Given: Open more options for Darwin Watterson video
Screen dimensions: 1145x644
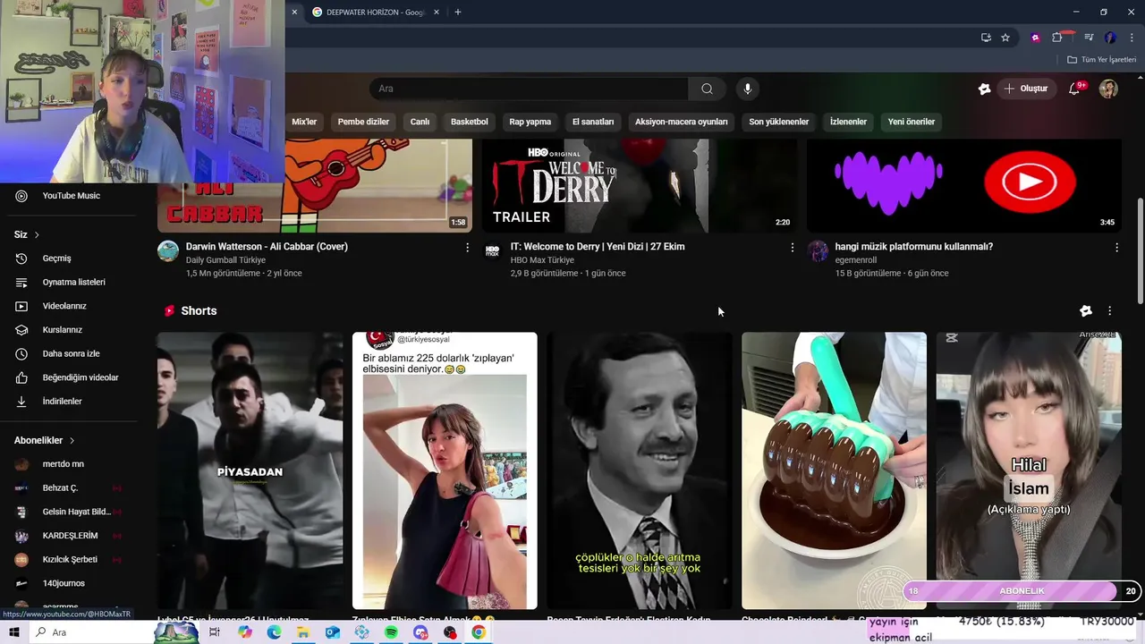Looking at the screenshot, I should pyautogui.click(x=467, y=248).
